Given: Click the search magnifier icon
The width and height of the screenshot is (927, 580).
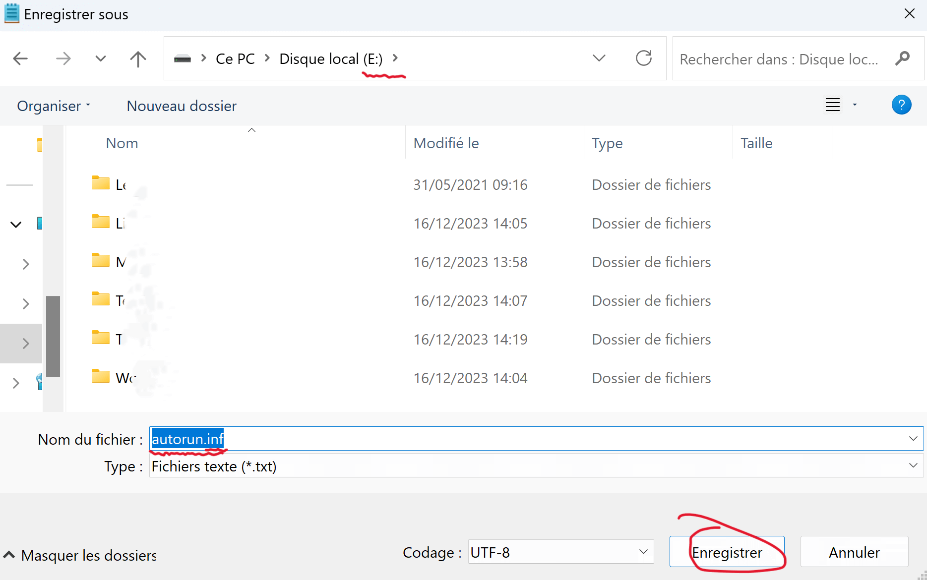Looking at the screenshot, I should pos(902,58).
